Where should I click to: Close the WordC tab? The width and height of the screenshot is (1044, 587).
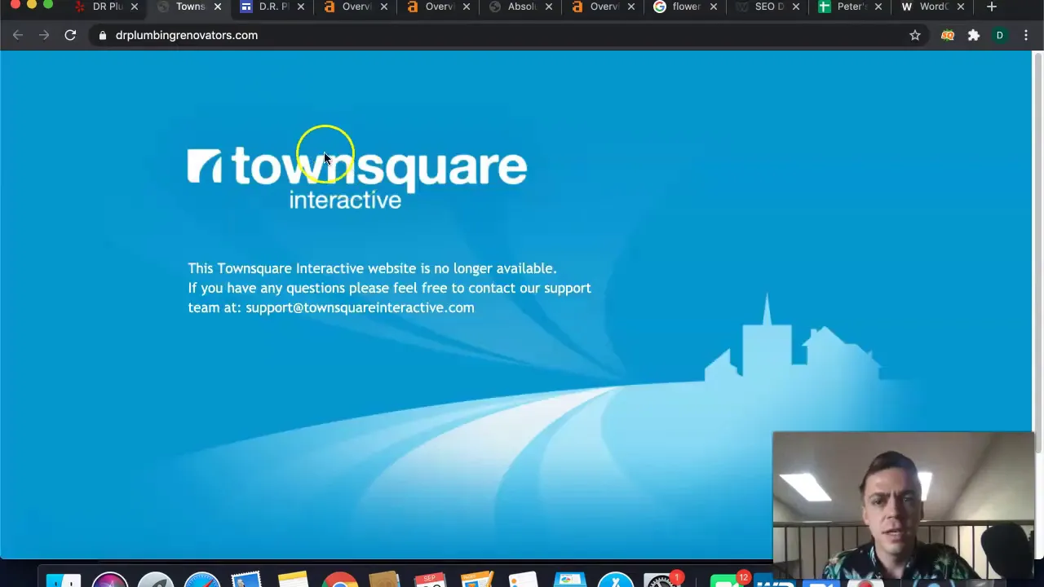pyautogui.click(x=960, y=7)
